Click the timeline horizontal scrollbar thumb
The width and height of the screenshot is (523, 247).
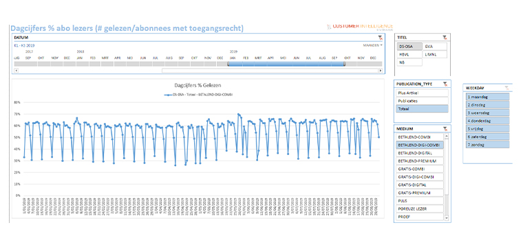(x=270, y=71)
